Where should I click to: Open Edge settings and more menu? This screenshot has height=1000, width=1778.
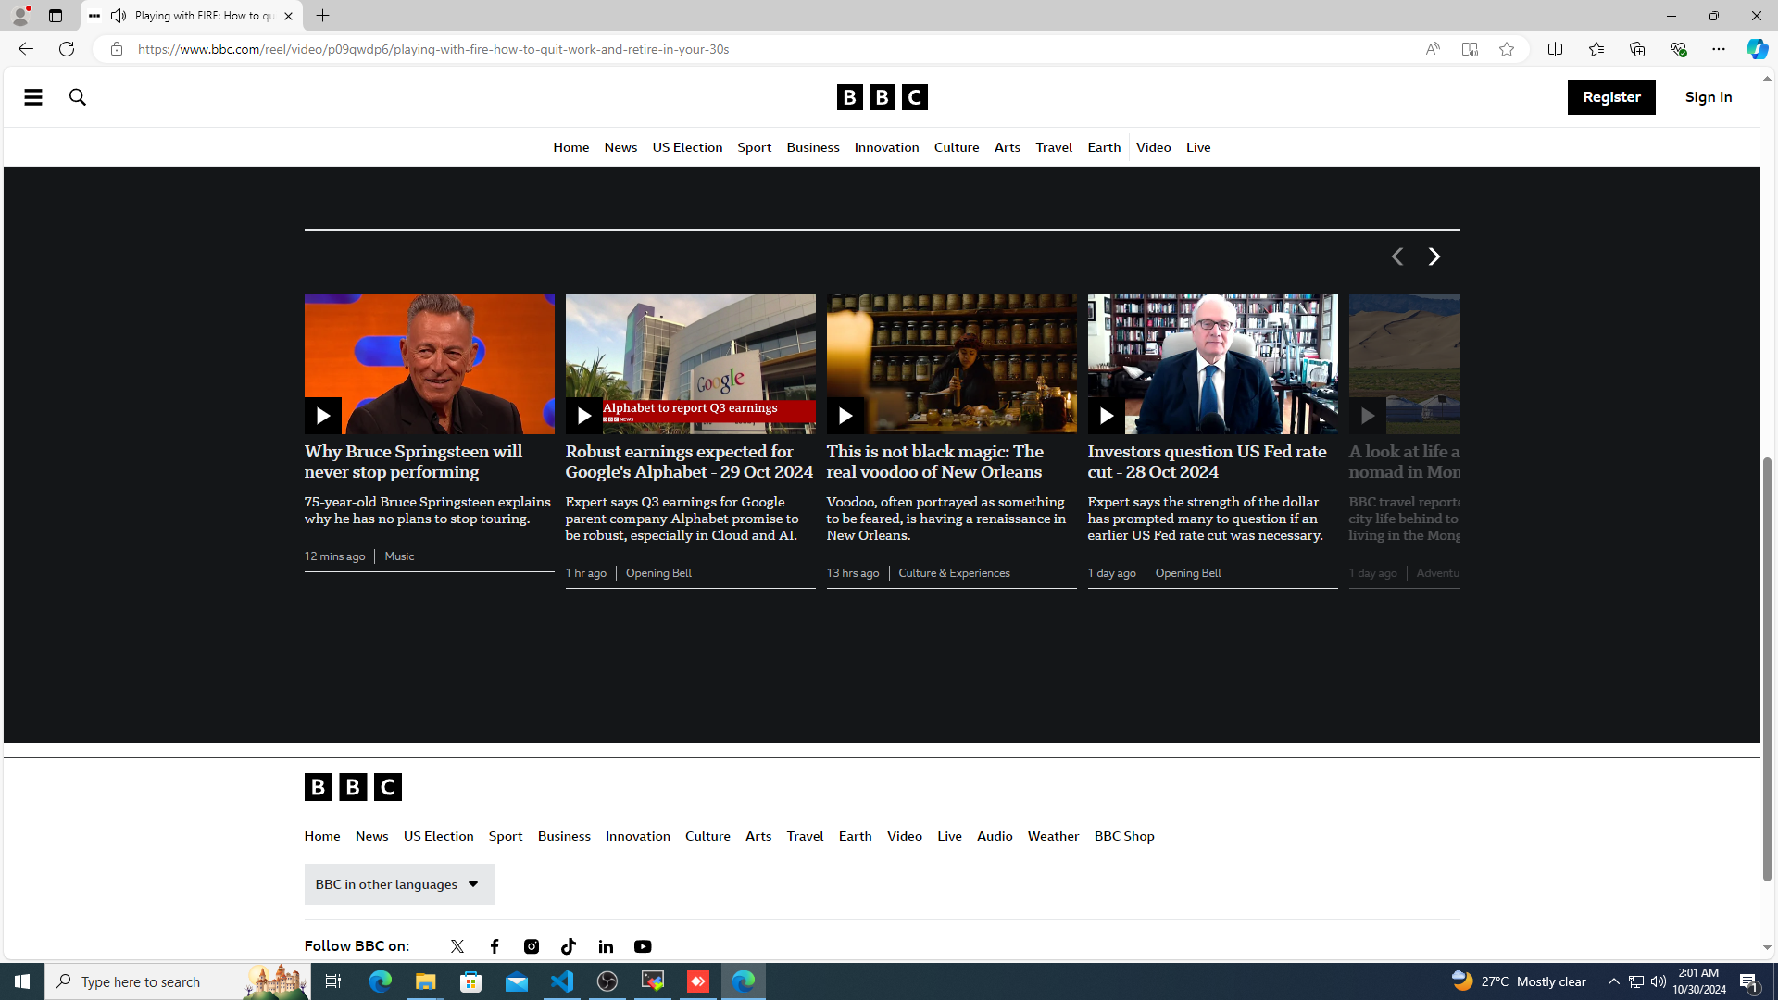[1719, 49]
